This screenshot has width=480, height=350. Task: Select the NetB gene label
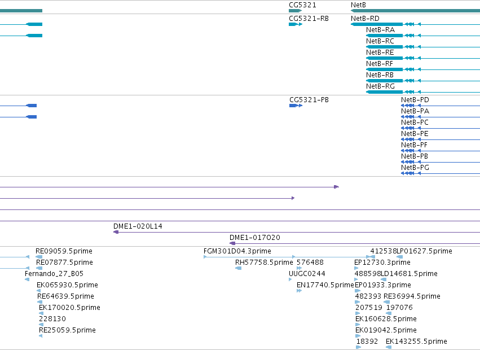point(358,5)
